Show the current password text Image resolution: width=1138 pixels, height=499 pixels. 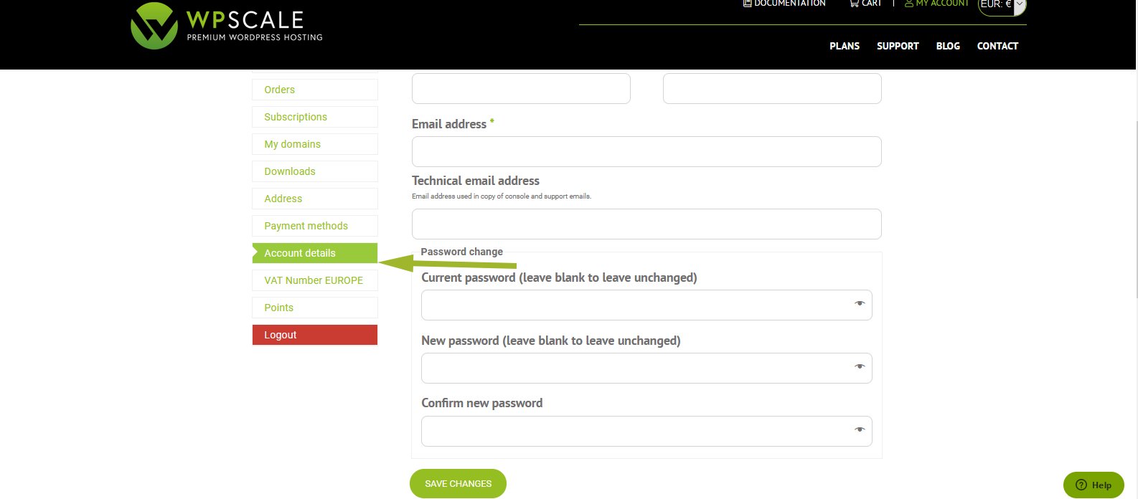(859, 304)
